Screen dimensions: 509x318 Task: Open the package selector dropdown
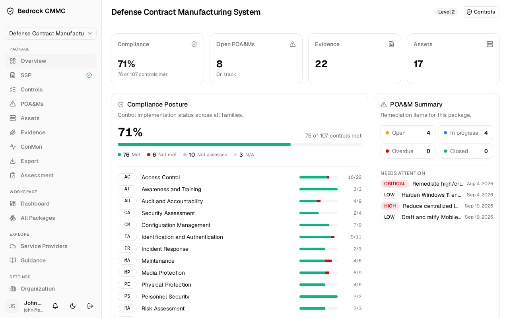tap(51, 33)
